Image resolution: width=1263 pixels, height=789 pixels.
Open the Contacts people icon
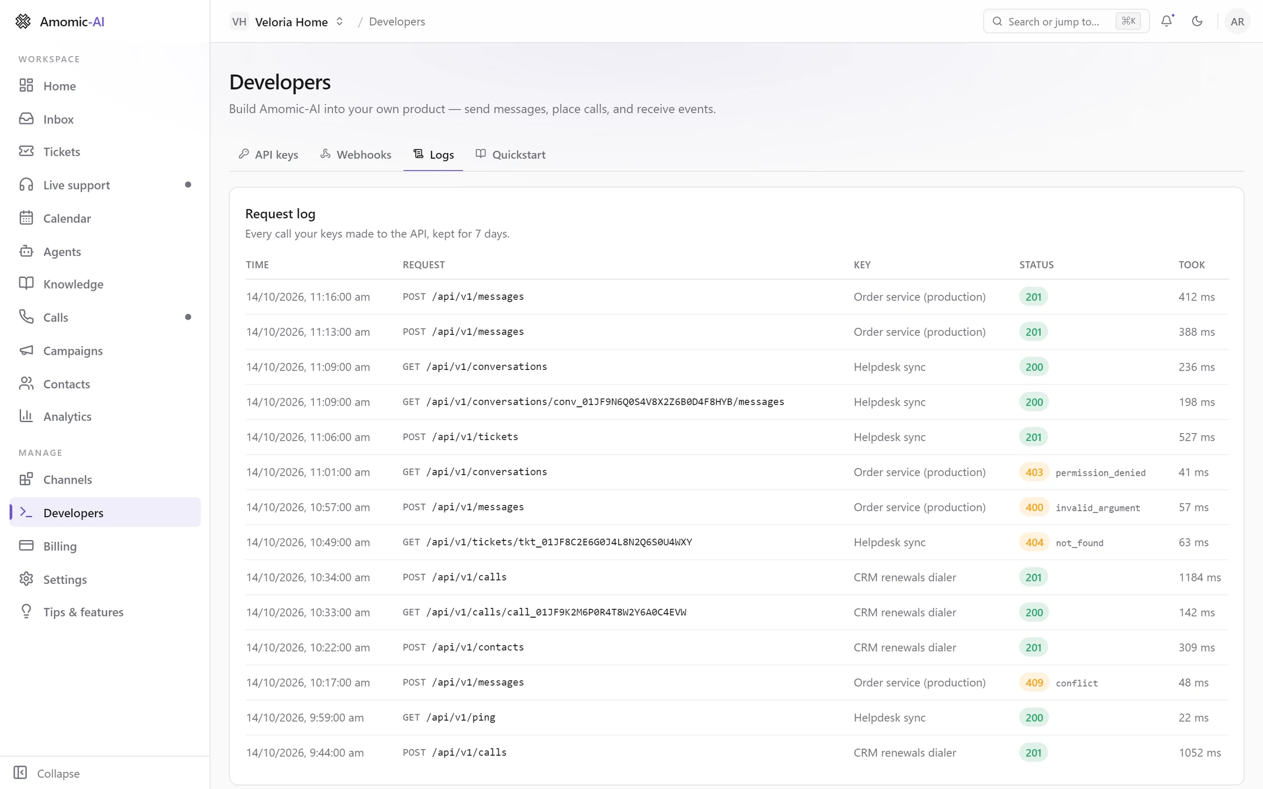tap(26, 383)
